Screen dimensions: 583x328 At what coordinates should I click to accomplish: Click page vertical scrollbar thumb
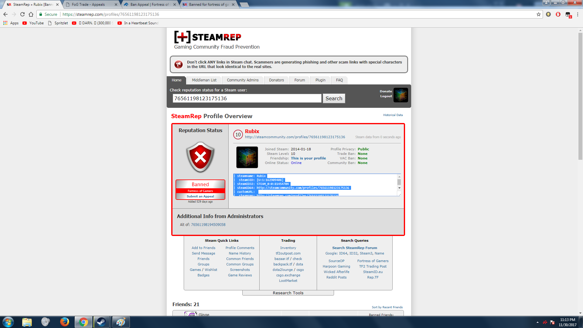pyautogui.click(x=580, y=96)
